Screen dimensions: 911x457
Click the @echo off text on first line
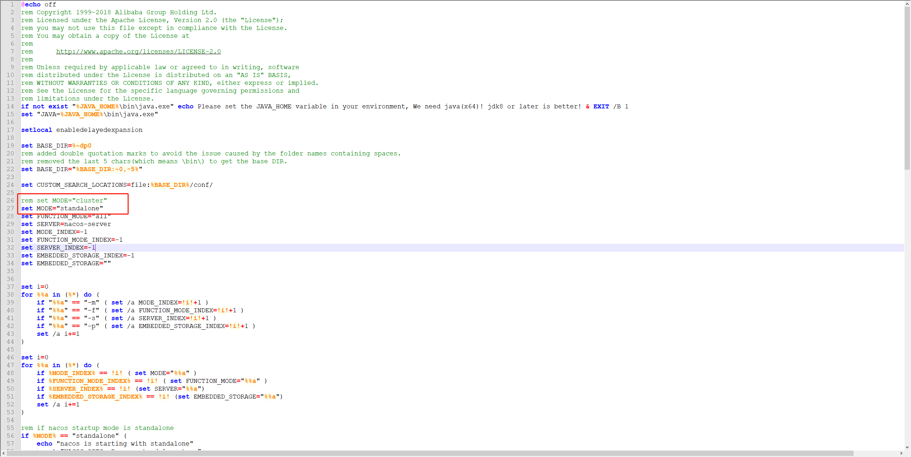point(38,5)
